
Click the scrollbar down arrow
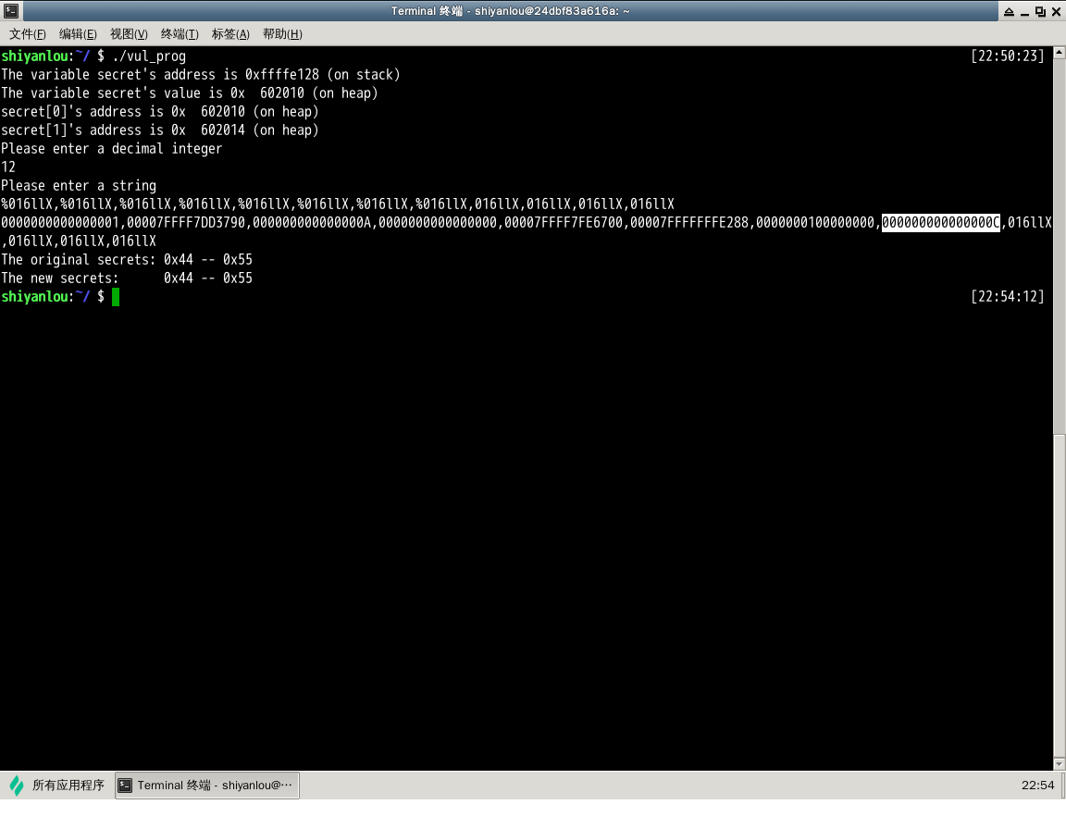click(x=1059, y=763)
